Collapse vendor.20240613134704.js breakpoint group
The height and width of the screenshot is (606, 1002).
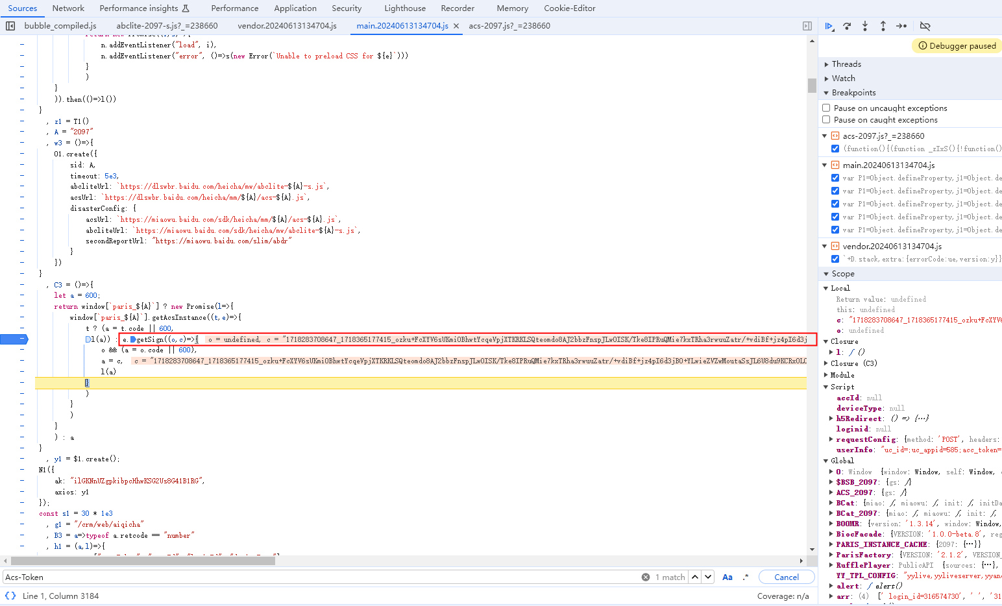(x=825, y=247)
